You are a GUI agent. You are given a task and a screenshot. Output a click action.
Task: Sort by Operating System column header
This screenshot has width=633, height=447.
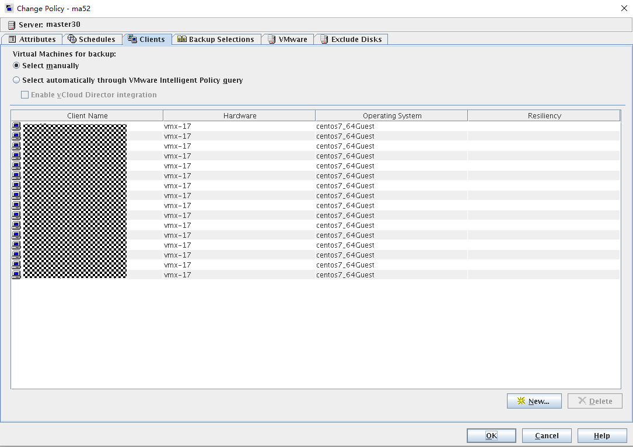pos(392,116)
